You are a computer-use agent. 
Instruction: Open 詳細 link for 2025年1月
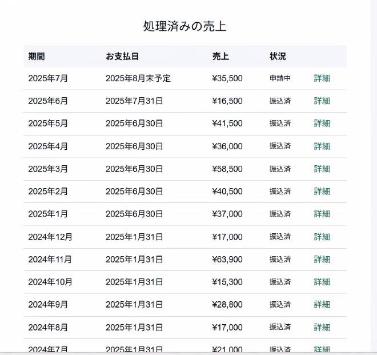322,214
